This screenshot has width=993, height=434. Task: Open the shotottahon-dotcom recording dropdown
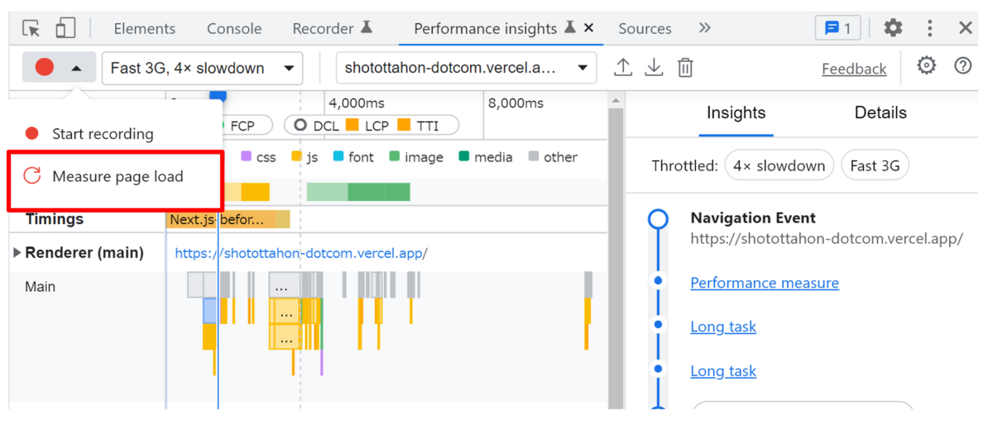466,68
